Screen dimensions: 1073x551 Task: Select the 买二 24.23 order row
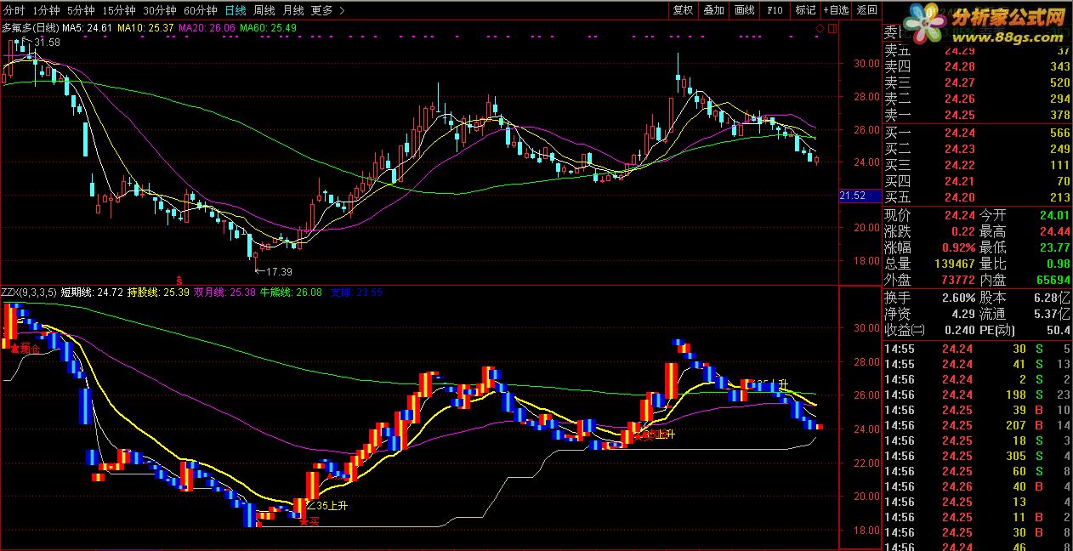978,149
